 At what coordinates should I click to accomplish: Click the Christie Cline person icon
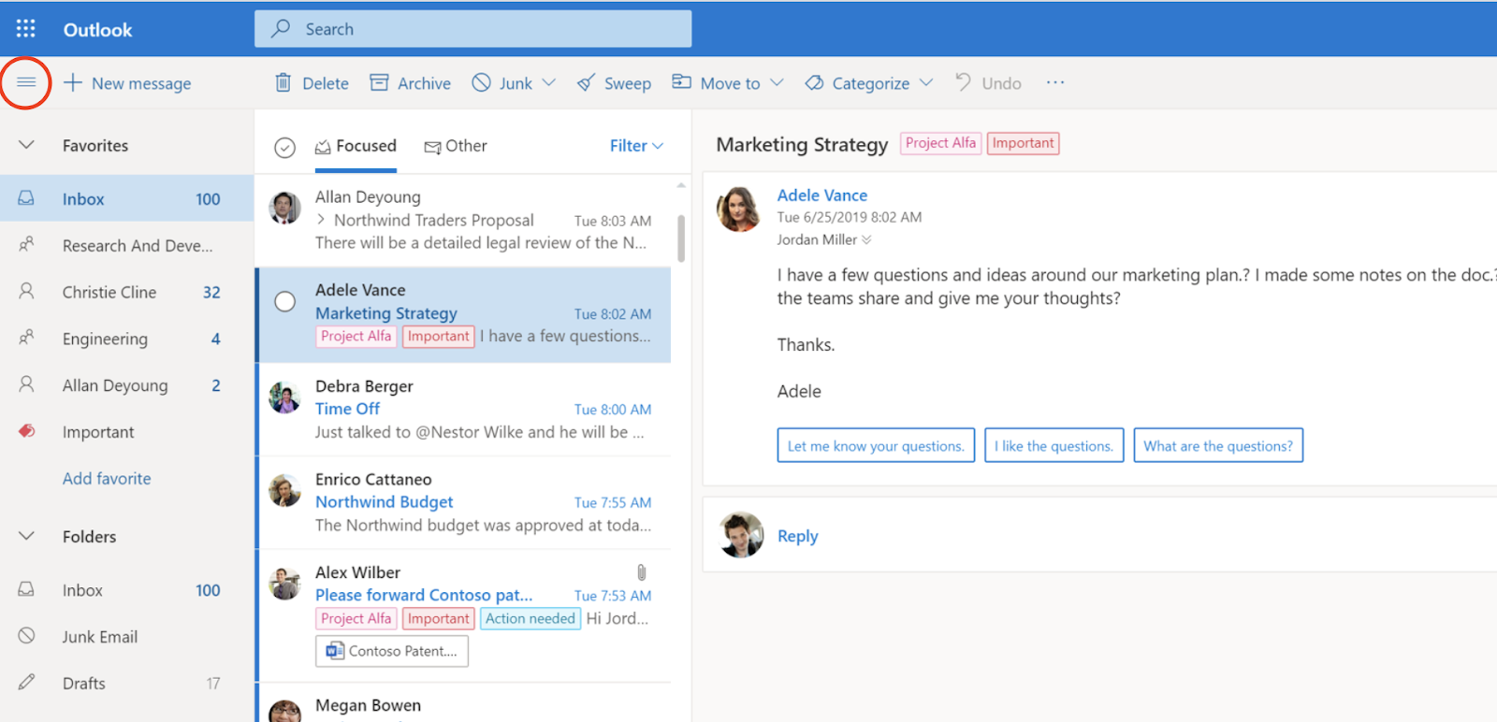click(x=26, y=291)
